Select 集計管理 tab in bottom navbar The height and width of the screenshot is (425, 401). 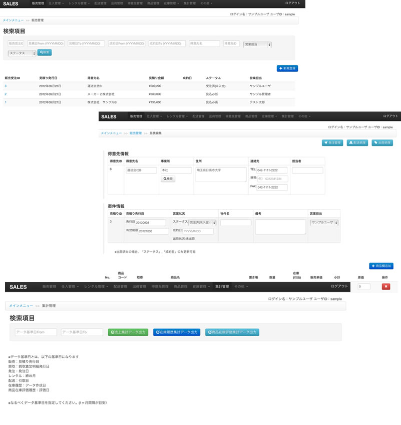(222, 287)
